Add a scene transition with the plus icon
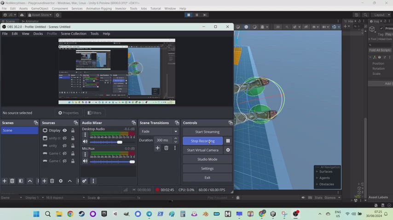This screenshot has width=393, height=220. [x=157, y=148]
